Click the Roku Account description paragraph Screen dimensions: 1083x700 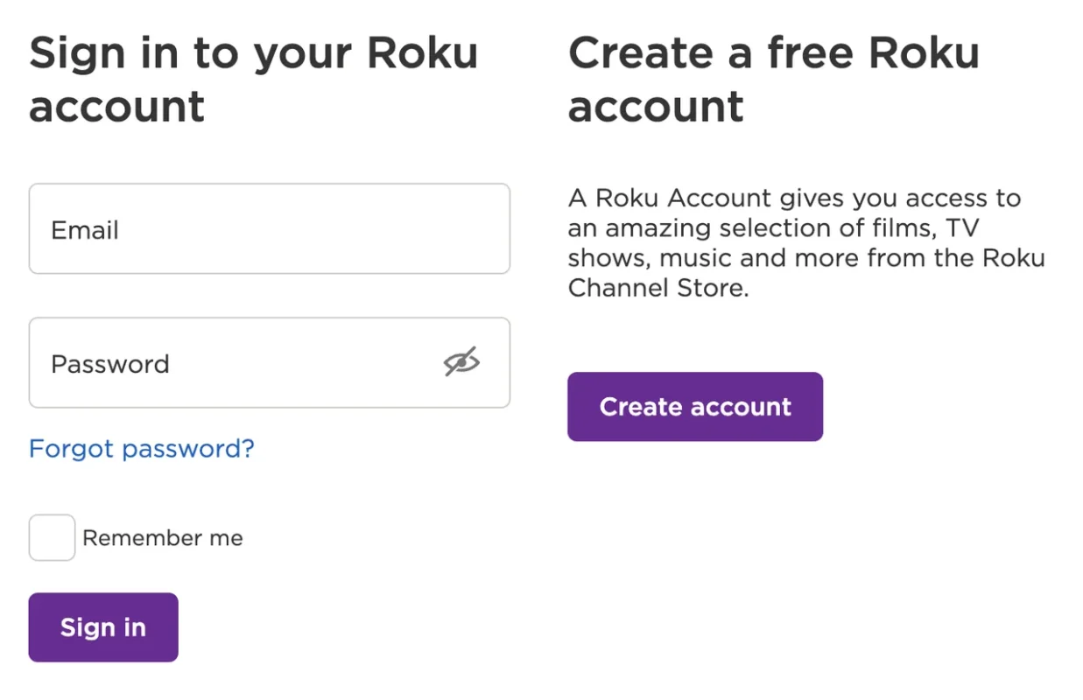806,242
